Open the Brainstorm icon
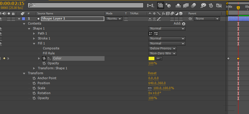Viewport: 249px width, 114px height. coord(203,6)
